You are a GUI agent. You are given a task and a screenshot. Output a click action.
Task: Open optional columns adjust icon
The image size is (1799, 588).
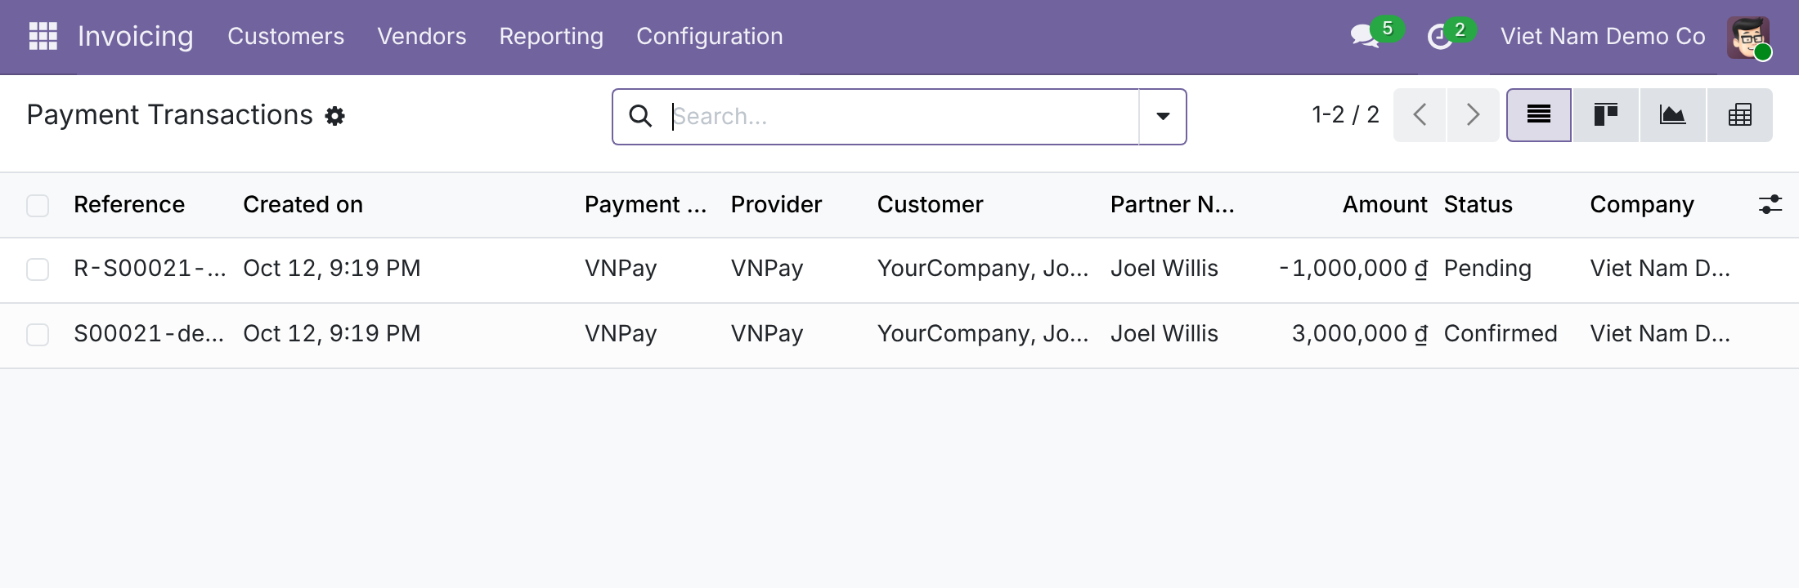tap(1770, 204)
